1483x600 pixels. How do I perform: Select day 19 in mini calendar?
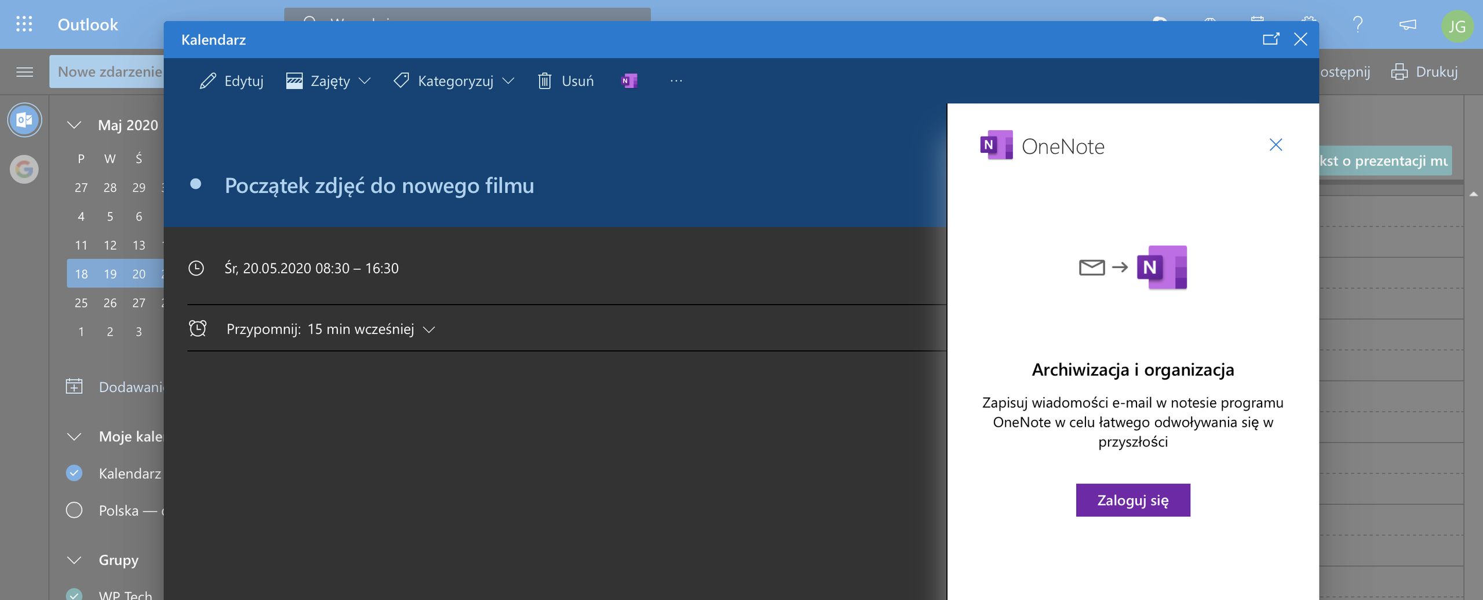coord(110,274)
